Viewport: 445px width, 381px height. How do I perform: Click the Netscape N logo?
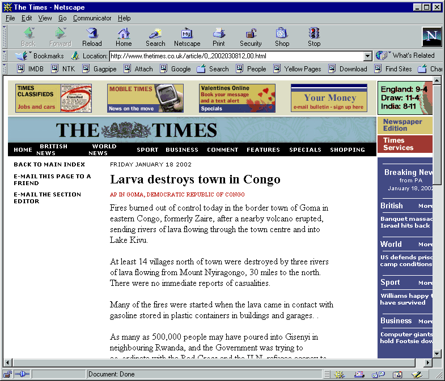(x=431, y=37)
